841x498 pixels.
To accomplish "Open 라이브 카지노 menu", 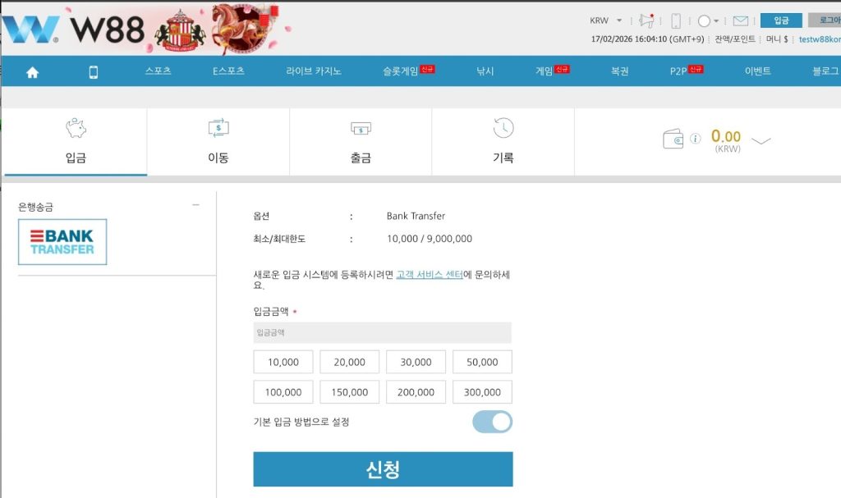I will pos(314,71).
